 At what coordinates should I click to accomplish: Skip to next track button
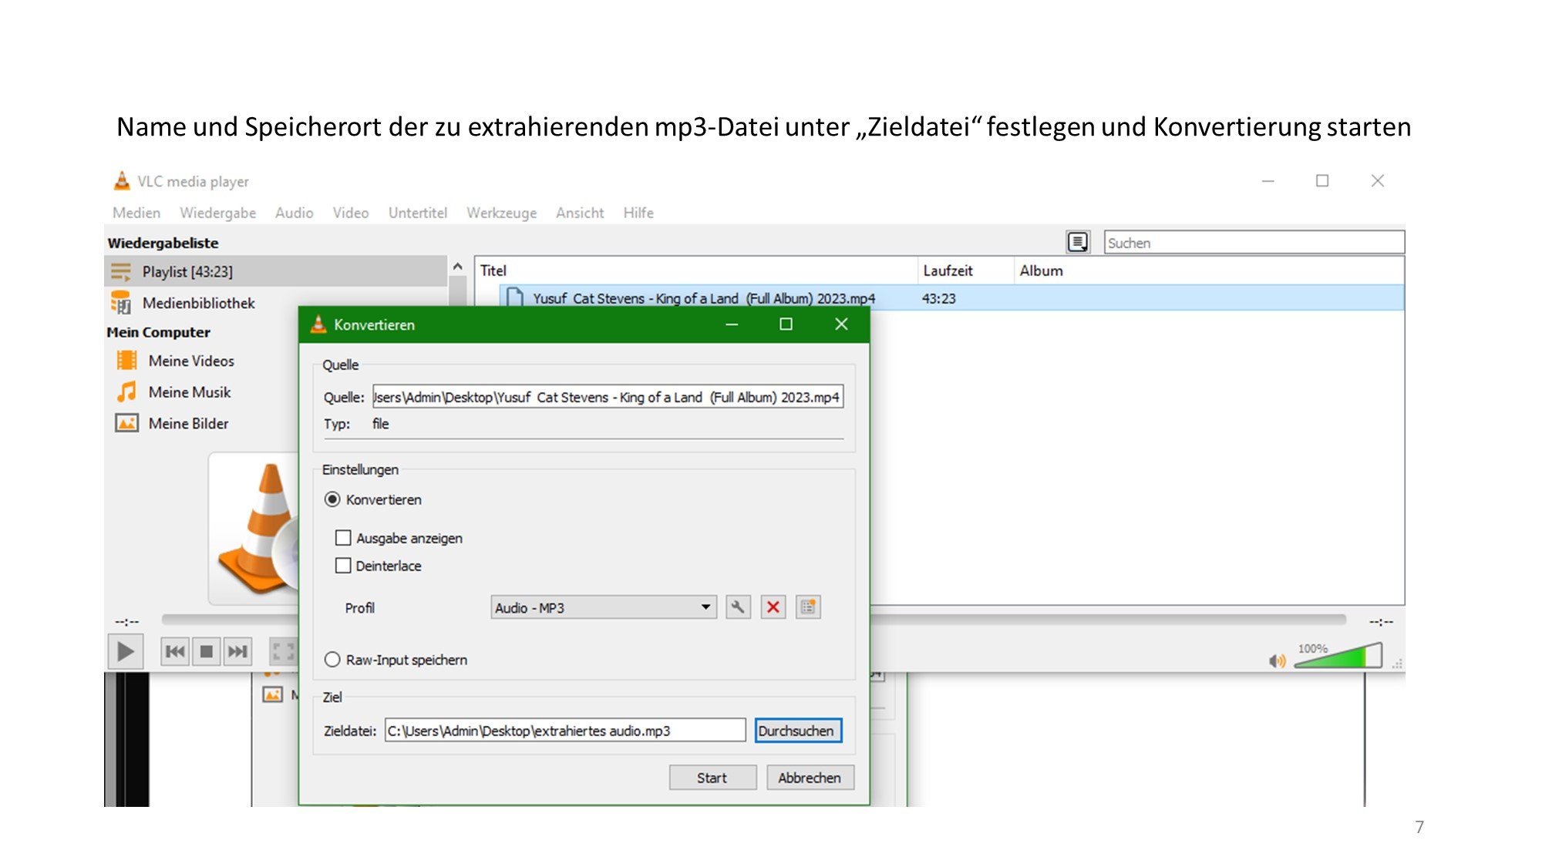(x=237, y=652)
